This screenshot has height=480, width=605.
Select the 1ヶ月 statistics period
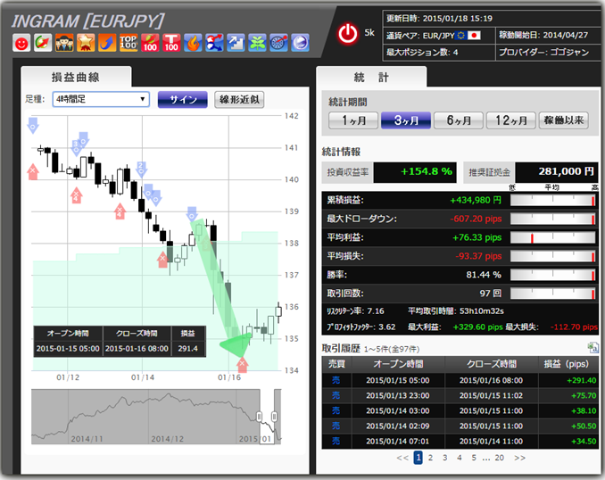[353, 120]
